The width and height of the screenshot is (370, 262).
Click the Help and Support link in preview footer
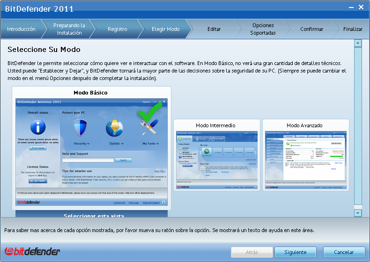[151, 203]
